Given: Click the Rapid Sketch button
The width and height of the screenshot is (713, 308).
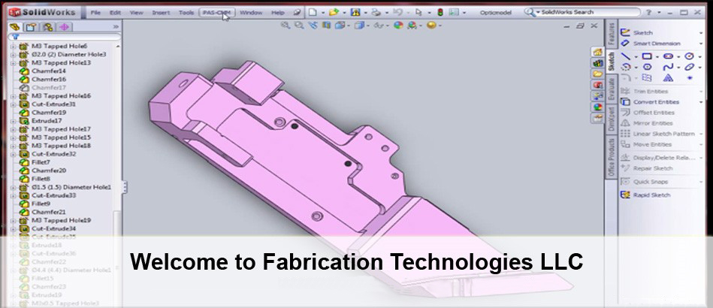Looking at the screenshot, I should (x=645, y=195).
